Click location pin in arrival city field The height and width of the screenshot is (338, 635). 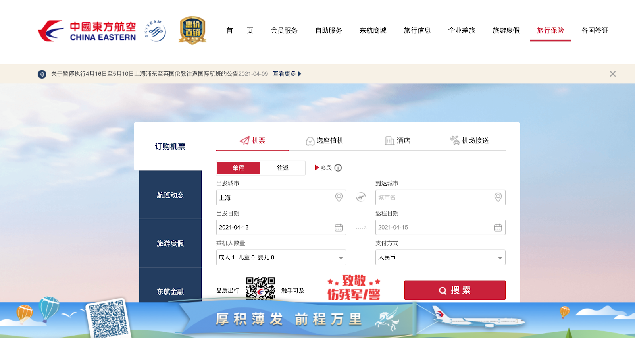click(x=498, y=197)
